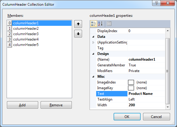Confirm with the OK button
Screen dimensions: 177x127
click(x=127, y=116)
